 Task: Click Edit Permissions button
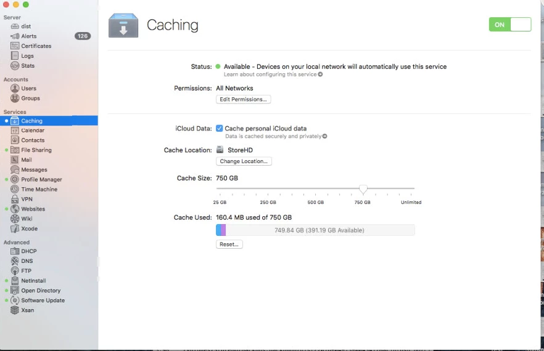click(x=243, y=99)
